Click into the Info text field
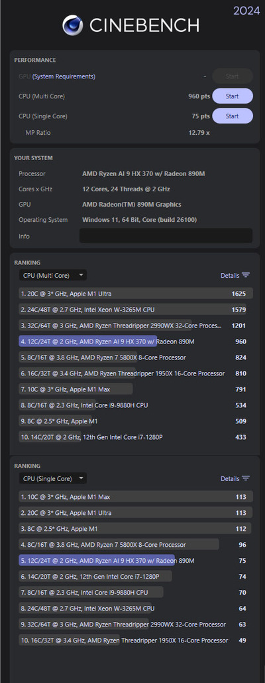Screen dimensions: 265x683 point(166,236)
